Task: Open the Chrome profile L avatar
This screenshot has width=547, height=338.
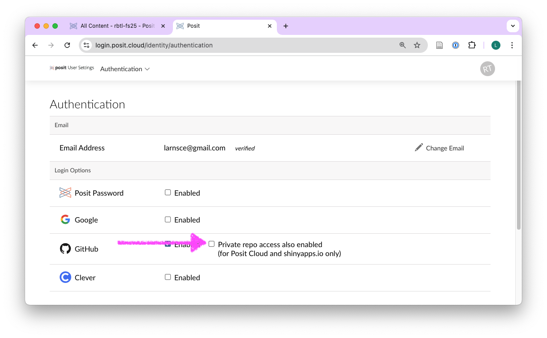Action: 496,45
